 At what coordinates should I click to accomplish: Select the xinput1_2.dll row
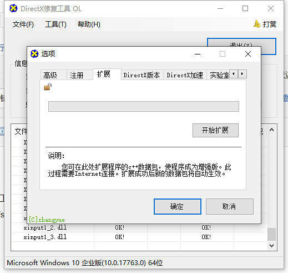[x=139, y=227]
